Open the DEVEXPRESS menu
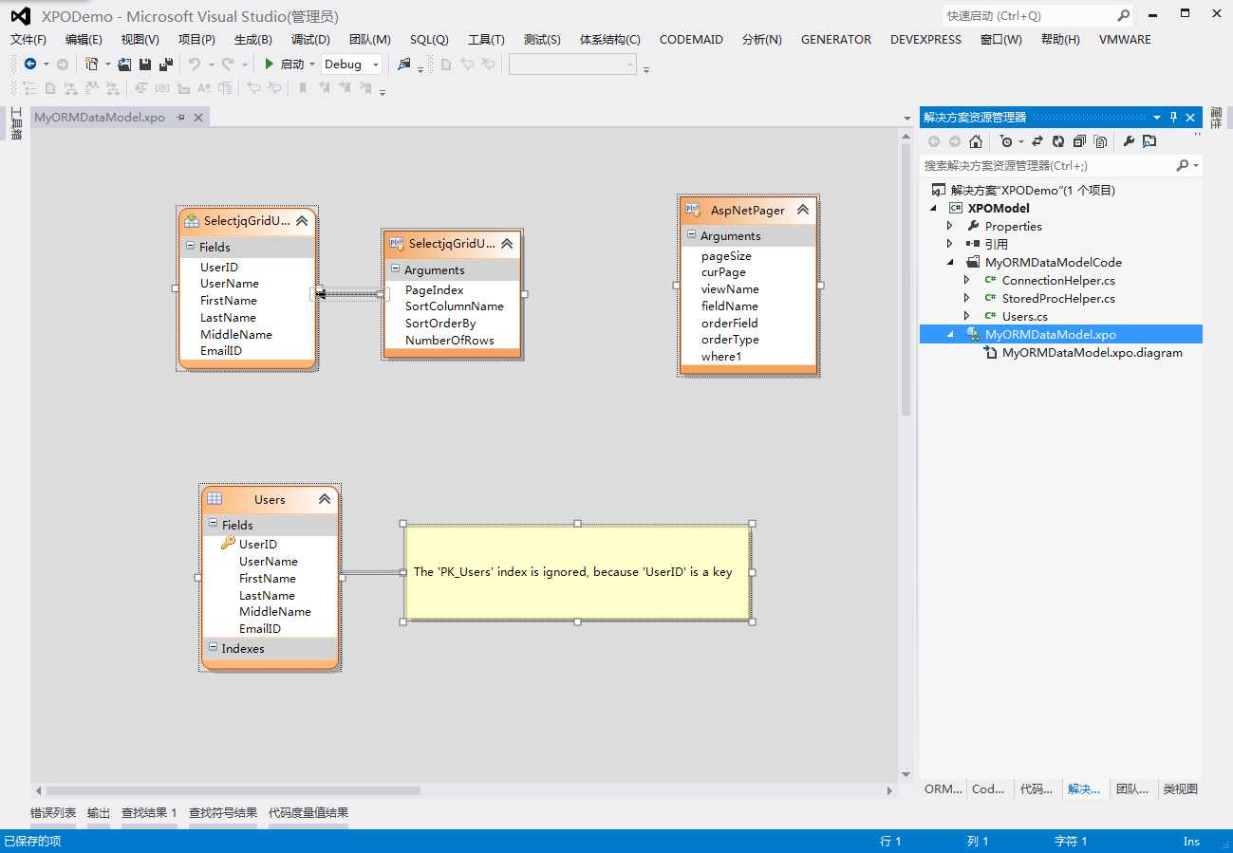1233x853 pixels. click(x=925, y=40)
